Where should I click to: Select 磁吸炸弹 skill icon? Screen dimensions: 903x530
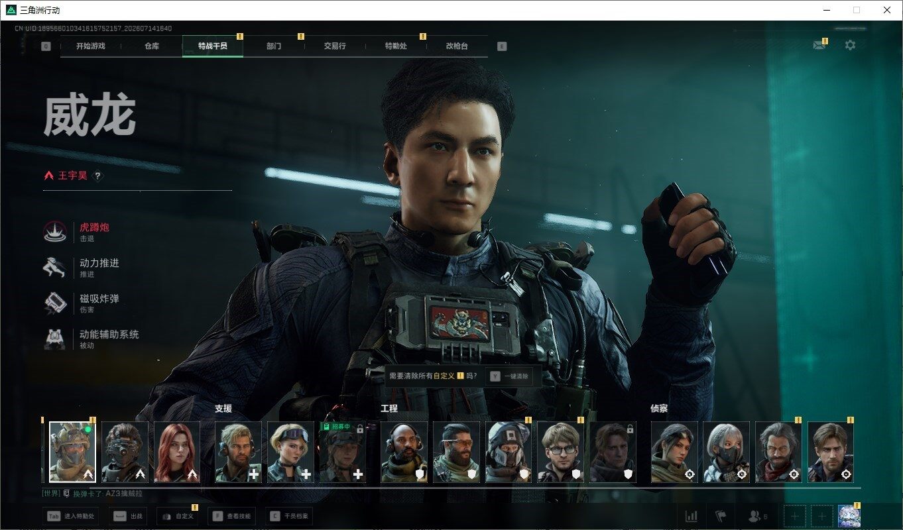[54, 303]
